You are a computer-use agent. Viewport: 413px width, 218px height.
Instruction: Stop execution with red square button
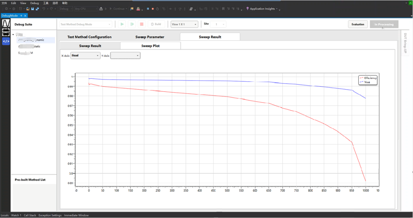142,24
